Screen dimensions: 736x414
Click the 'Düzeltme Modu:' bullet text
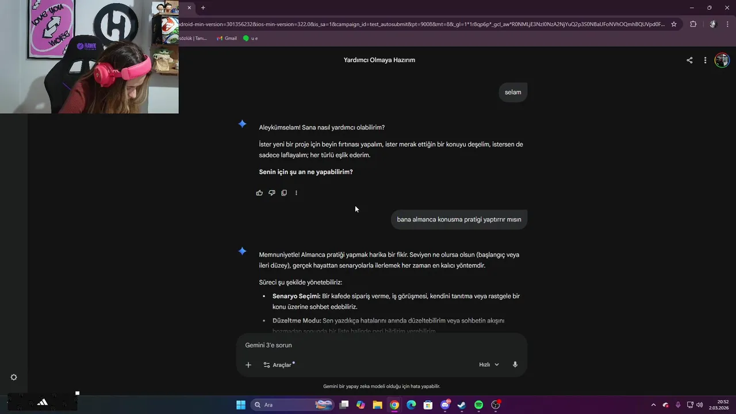coord(297,320)
